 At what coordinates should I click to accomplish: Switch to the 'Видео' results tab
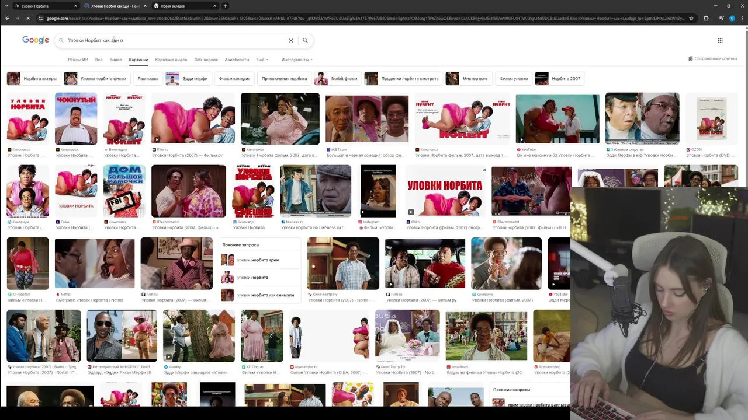[116, 60]
